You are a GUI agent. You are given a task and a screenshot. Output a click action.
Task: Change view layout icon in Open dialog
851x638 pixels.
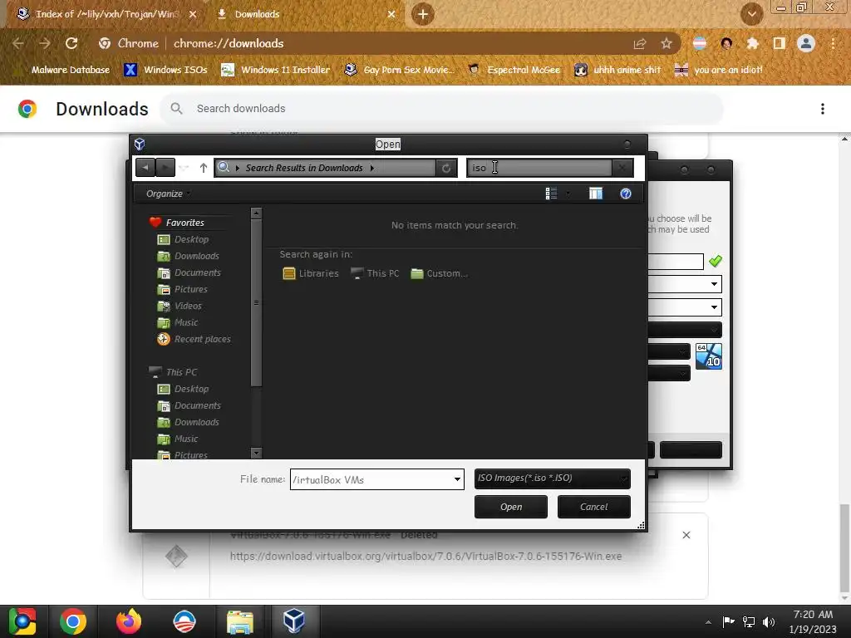[x=551, y=194]
